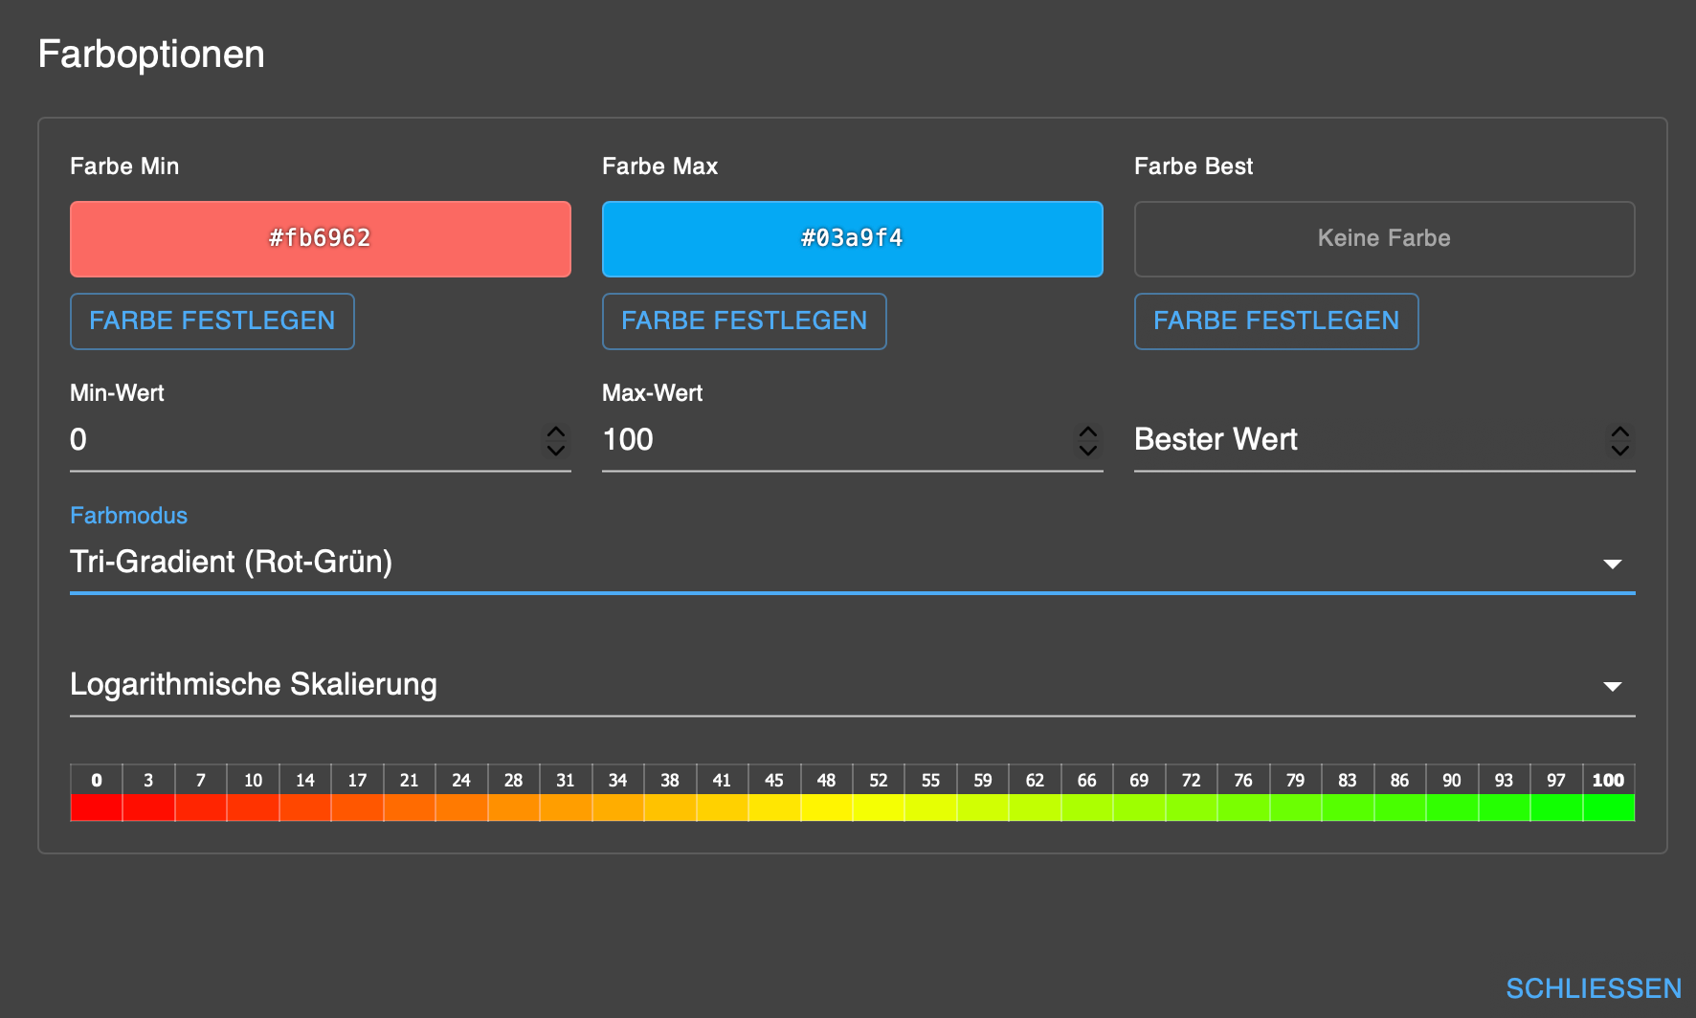Viewport: 1696px width, 1018px height.
Task: Click the blue #03a9f4 color swatch
Action: [x=852, y=239]
